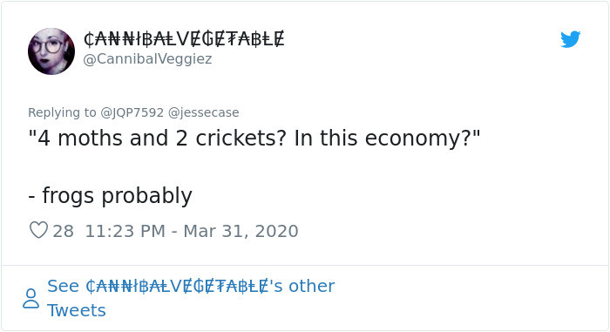
Task: Like the tweet with the heart icon
Action: (38, 230)
